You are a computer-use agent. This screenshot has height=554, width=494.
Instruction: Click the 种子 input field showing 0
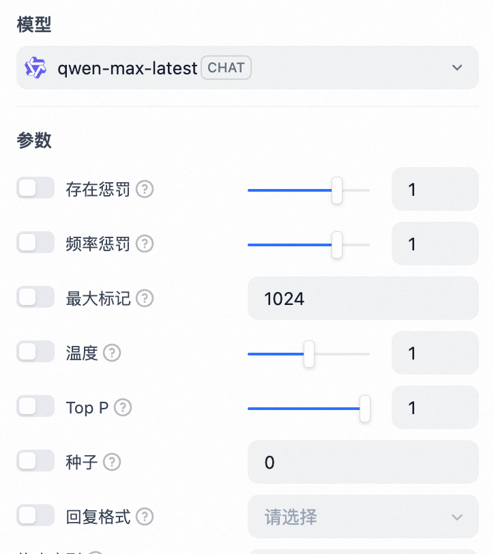[x=363, y=462]
